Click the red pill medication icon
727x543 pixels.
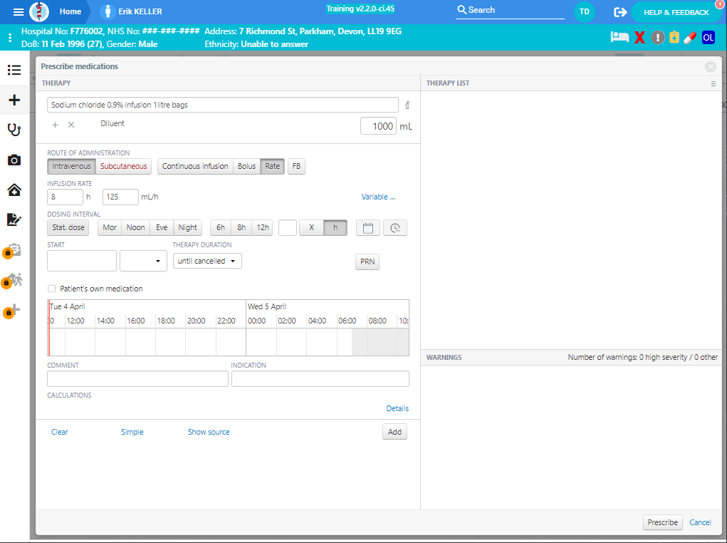[690, 38]
